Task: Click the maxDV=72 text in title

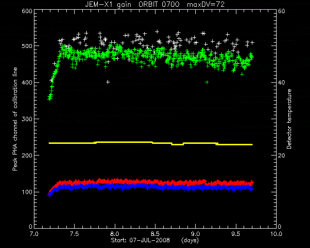Action: pos(206,4)
